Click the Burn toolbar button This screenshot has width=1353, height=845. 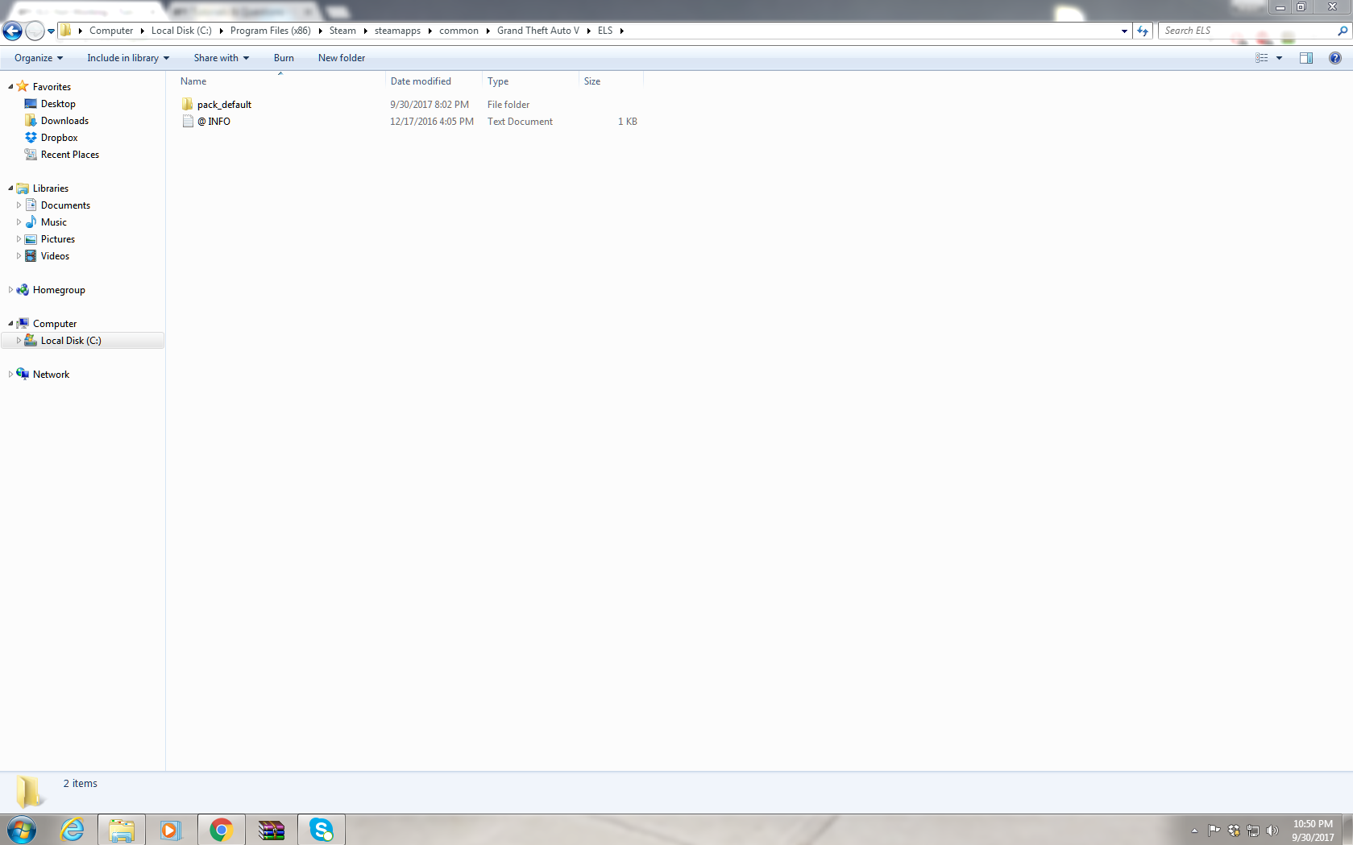pos(284,58)
